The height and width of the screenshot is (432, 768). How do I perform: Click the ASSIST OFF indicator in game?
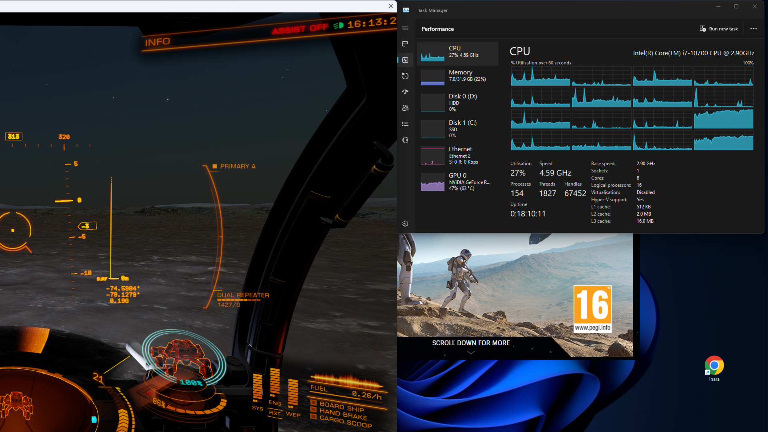point(300,29)
